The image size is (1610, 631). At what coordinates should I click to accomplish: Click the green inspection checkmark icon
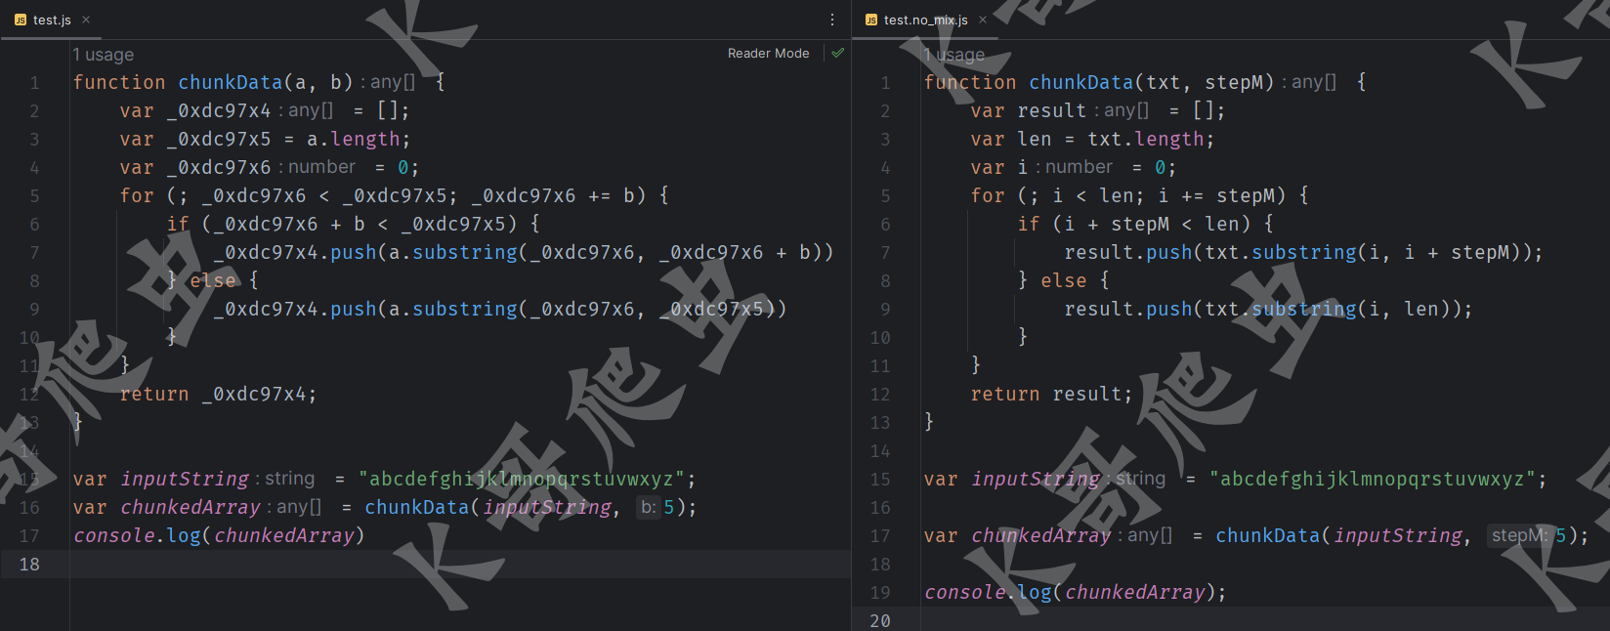click(x=837, y=54)
